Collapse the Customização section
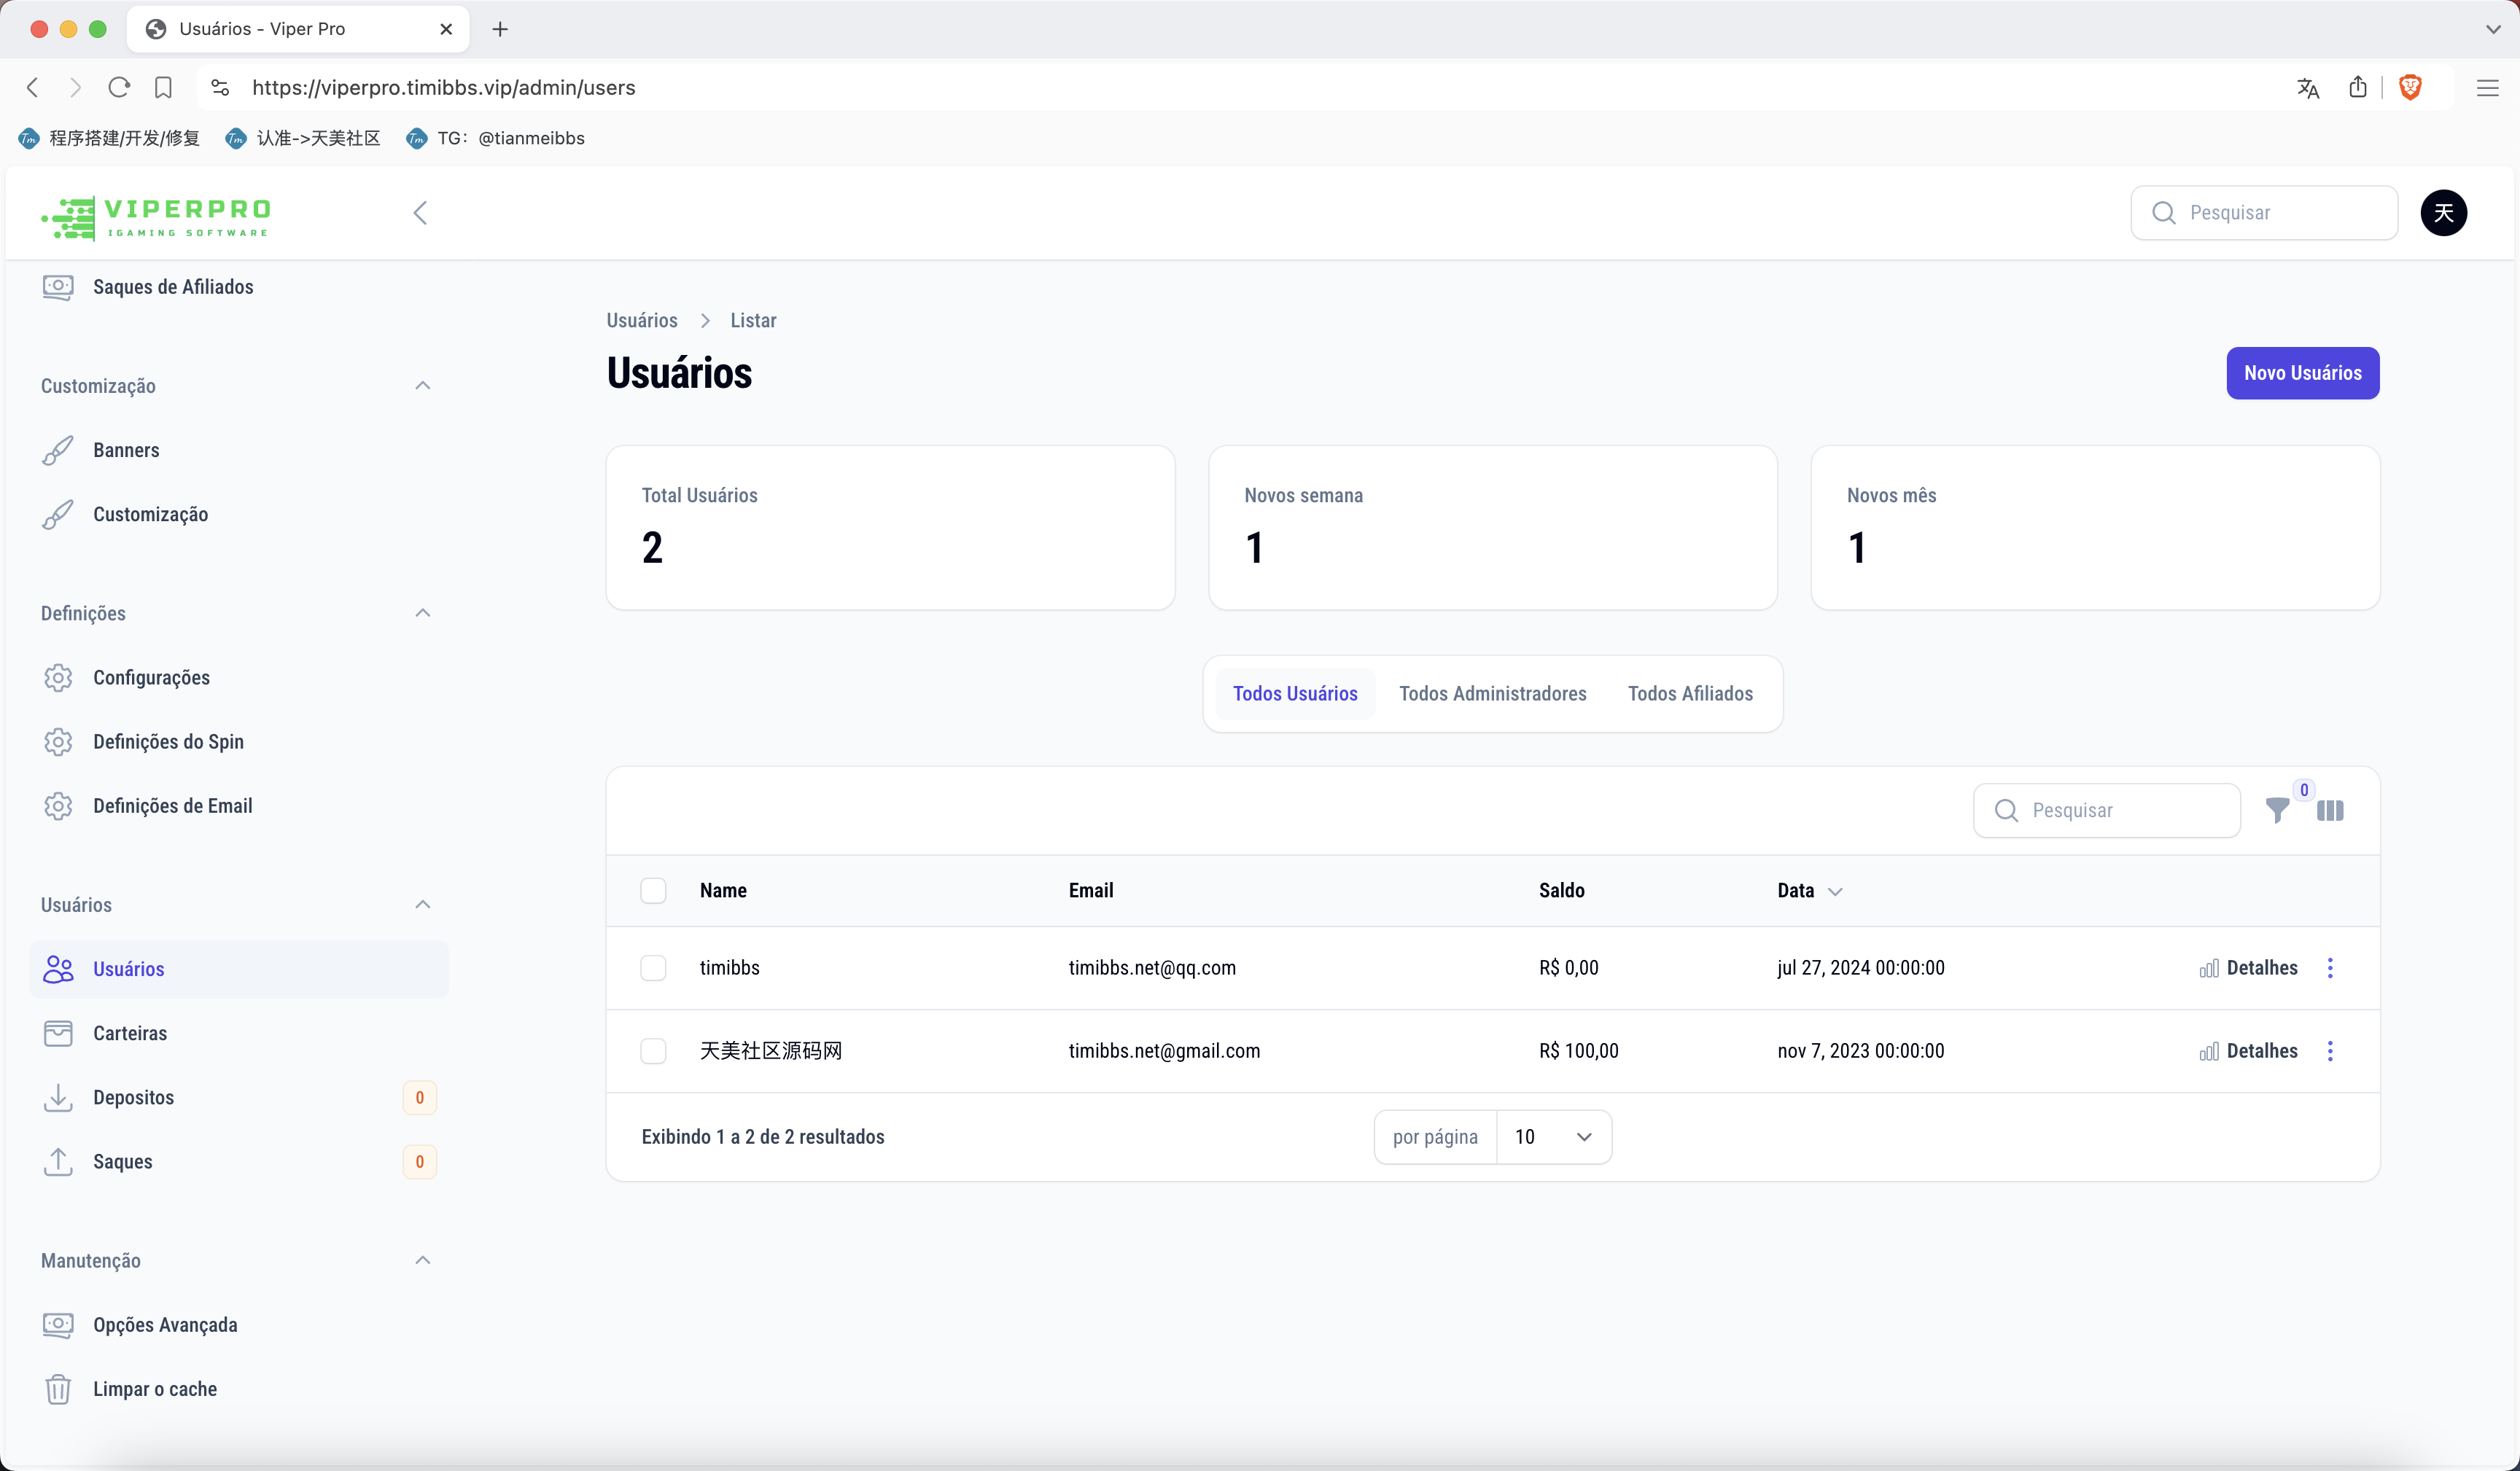 (x=422, y=386)
